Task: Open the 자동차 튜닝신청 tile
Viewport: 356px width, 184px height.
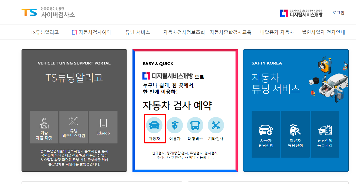Action: tap(266, 134)
